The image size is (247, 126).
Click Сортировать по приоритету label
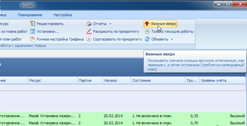(118, 39)
